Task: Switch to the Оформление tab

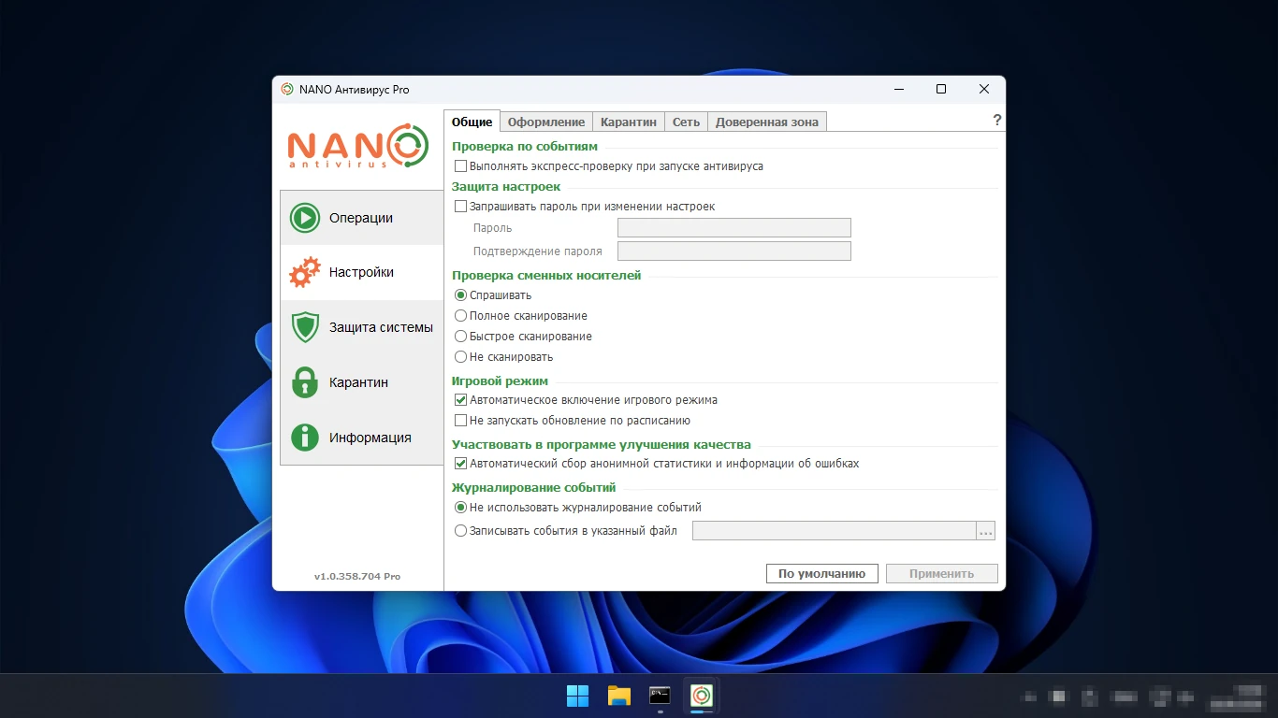Action: pos(546,122)
